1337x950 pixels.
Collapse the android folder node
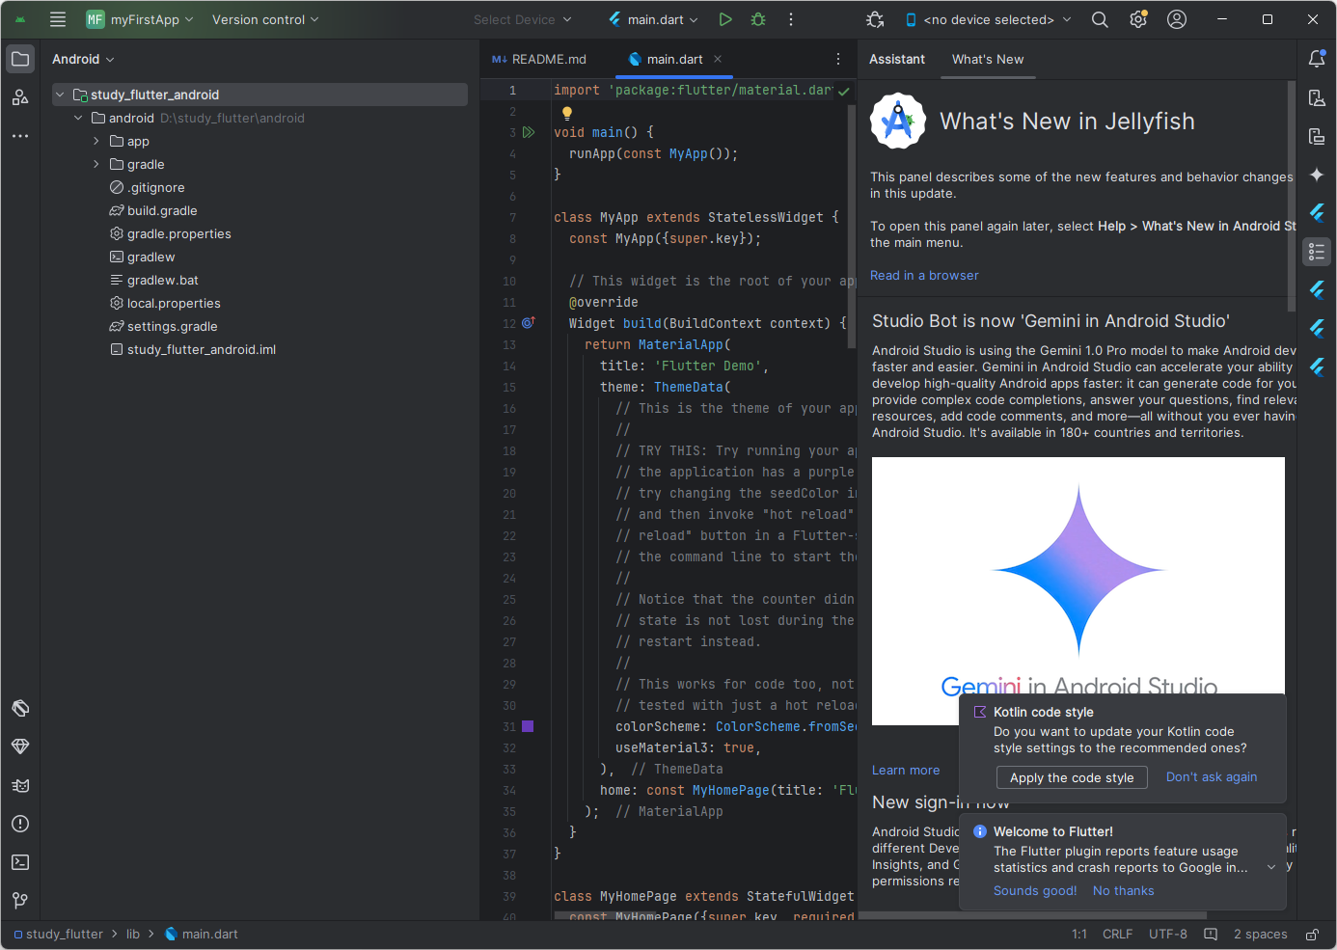[78, 118]
